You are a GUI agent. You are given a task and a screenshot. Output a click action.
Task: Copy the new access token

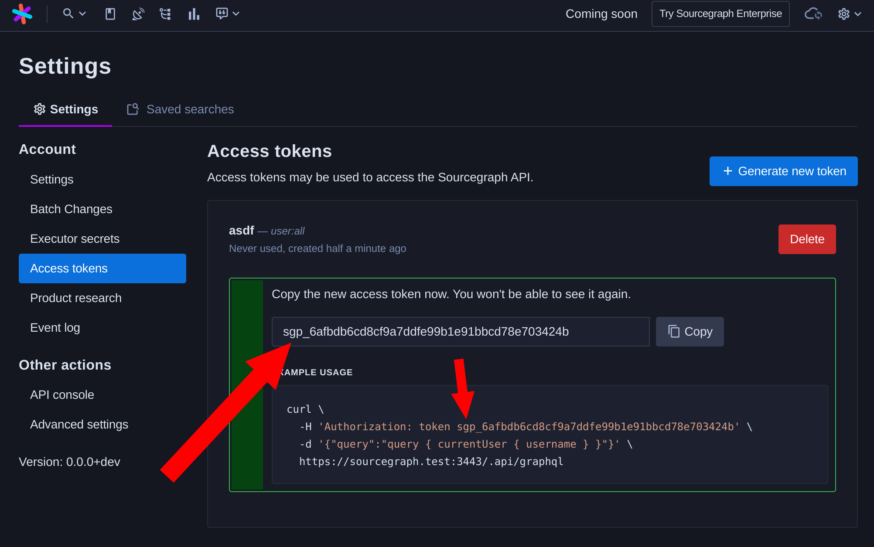coord(690,332)
